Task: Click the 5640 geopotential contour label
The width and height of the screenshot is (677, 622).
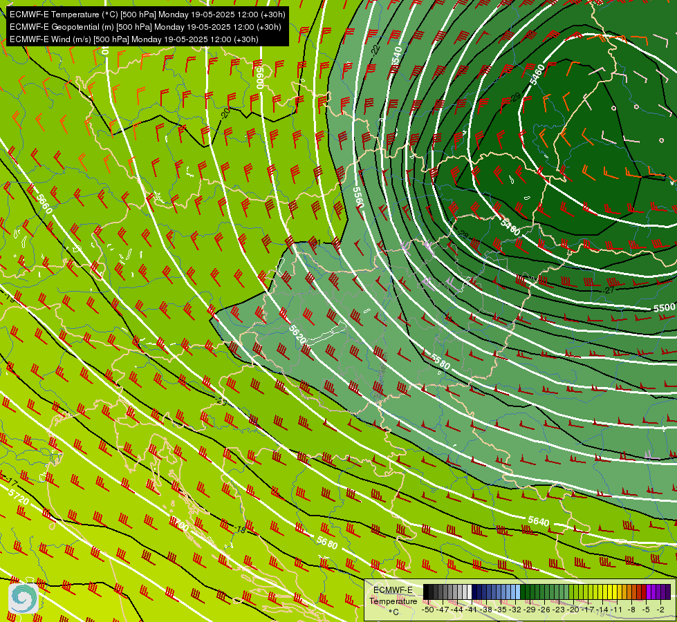Action: click(539, 521)
